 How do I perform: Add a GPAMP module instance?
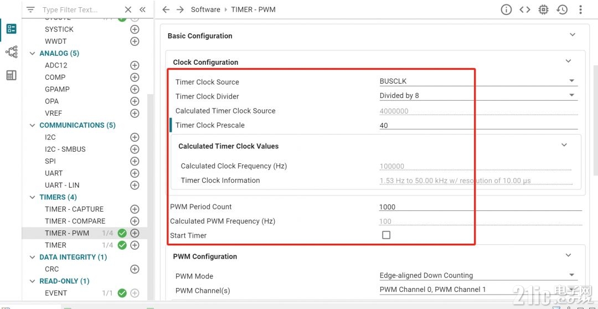pyautogui.click(x=135, y=89)
